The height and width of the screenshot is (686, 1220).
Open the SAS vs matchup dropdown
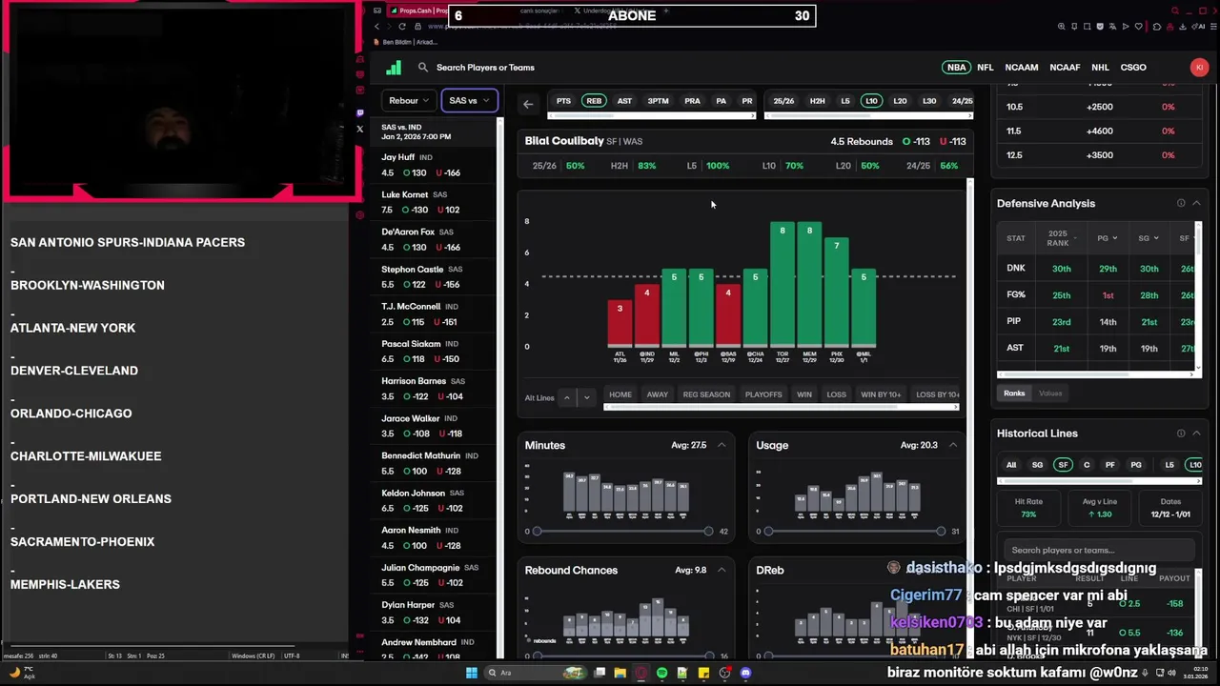(x=469, y=100)
